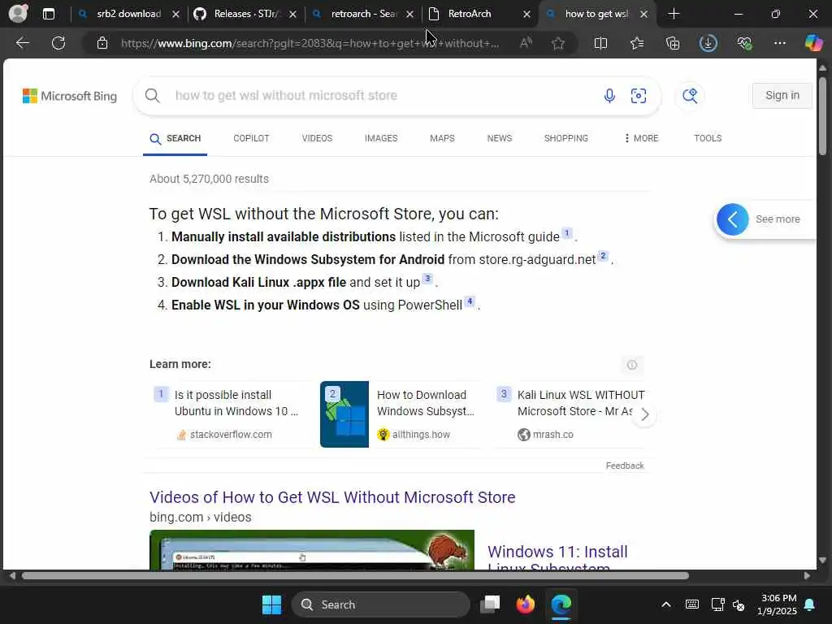
Task: Click the search magnifier icon in Bing box
Action: click(x=152, y=96)
